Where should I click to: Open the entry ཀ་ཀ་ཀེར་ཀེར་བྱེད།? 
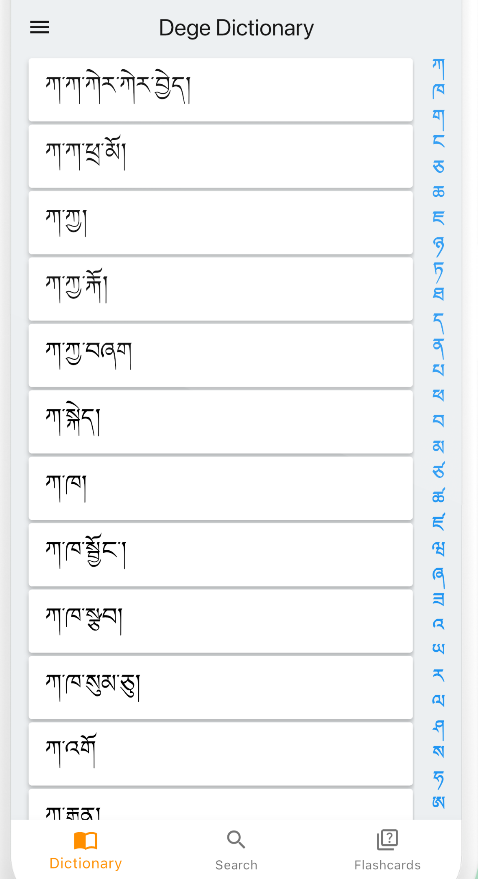220,90
